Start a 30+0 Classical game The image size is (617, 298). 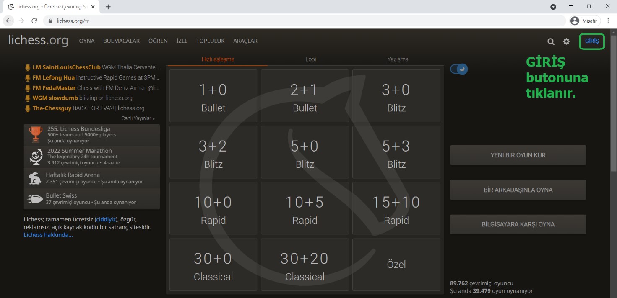[213, 265]
